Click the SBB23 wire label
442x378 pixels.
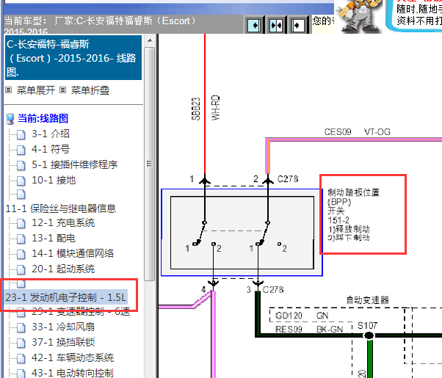(x=196, y=109)
